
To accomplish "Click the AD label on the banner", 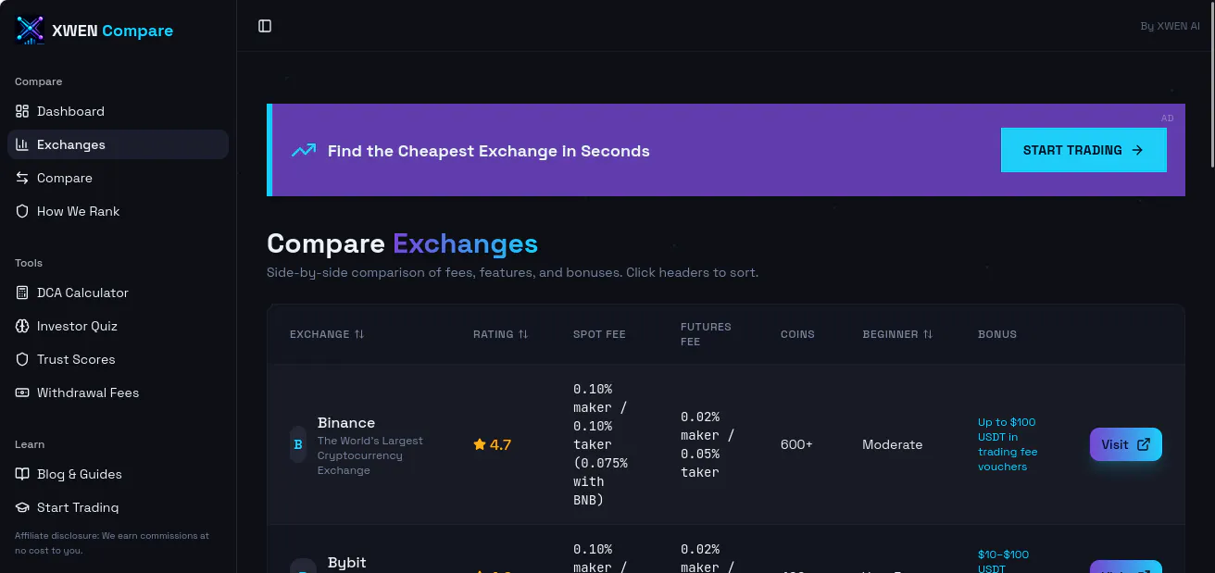I will (x=1167, y=118).
